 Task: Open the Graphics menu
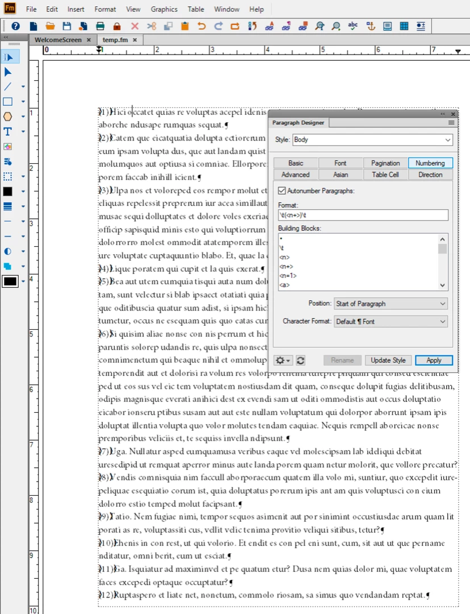click(164, 9)
